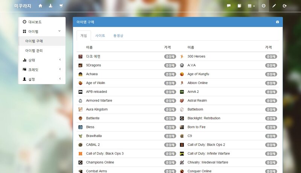301x173 pixels.
Task: Click the notebook icon in top bar
Action: (x=239, y=6)
